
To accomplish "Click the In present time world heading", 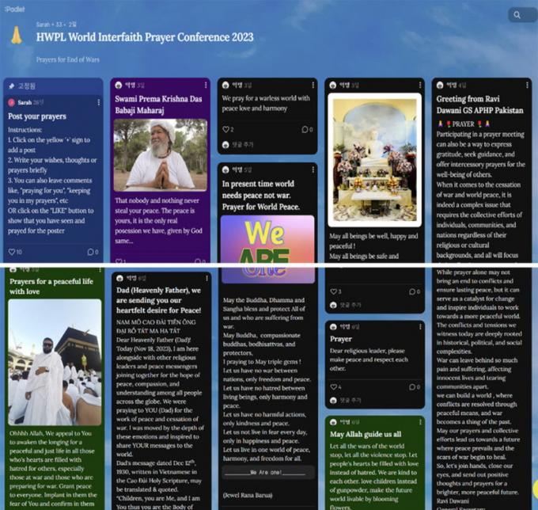I will [261, 195].
